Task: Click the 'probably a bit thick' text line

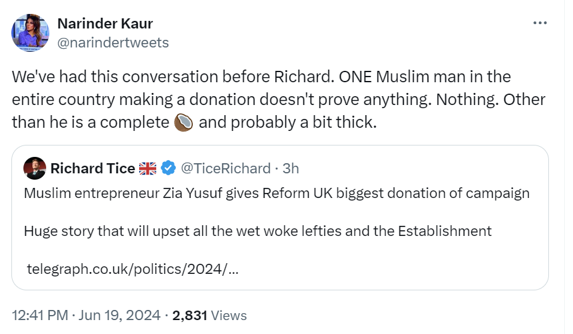Action: 288,123
